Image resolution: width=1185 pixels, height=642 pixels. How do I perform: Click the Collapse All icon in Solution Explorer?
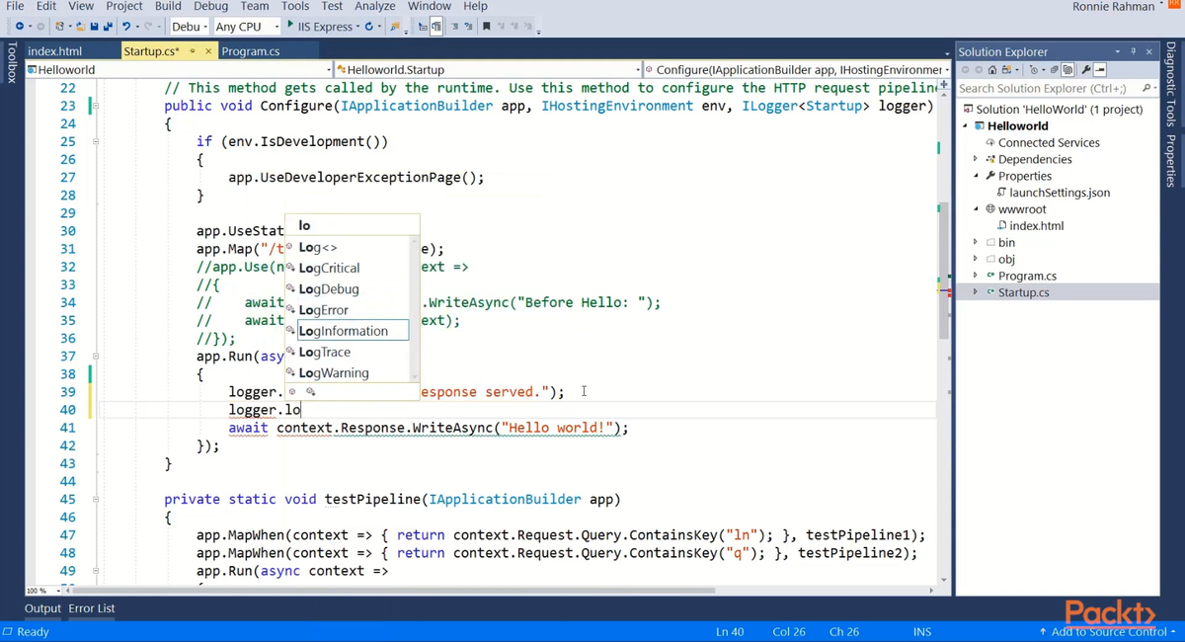pos(1055,70)
